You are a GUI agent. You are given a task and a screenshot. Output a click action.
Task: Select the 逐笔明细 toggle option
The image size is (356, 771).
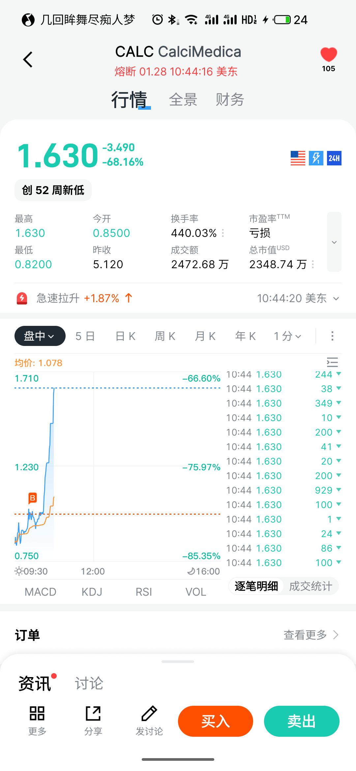click(x=256, y=586)
